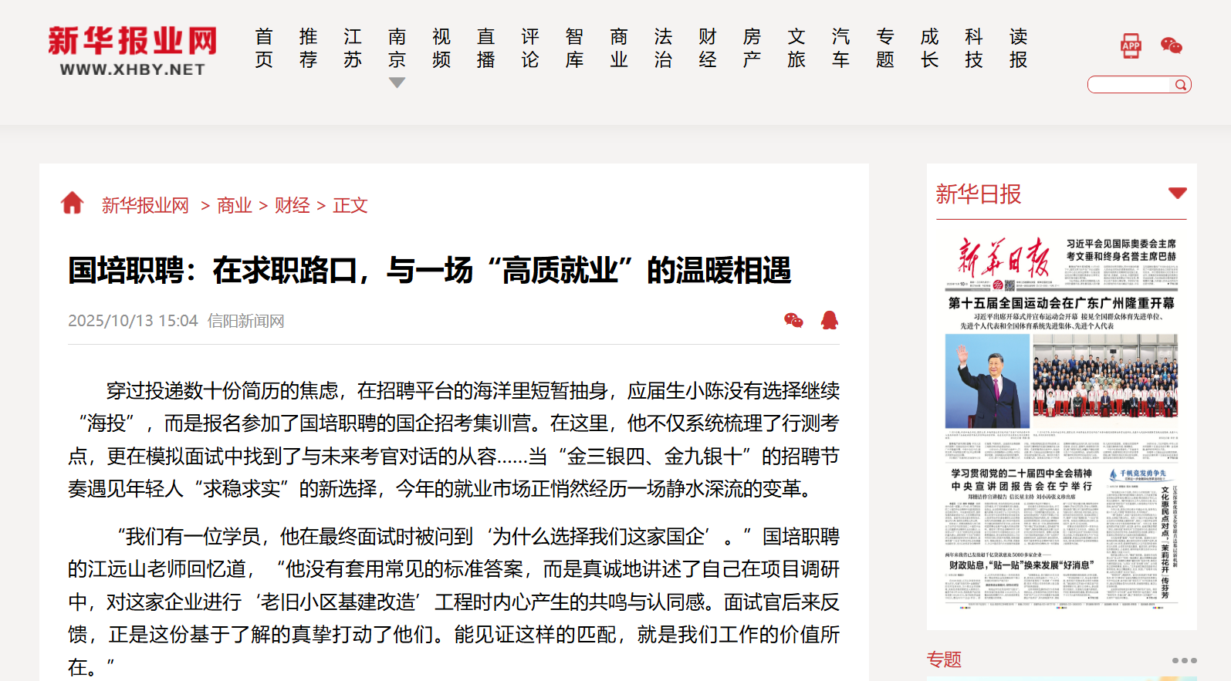
Task: Go to the 读报 navigation item
Action: click(1019, 48)
